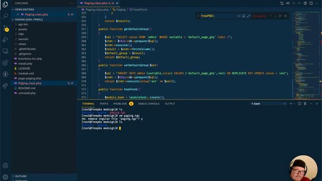
Task: Maximize the panel with chevron up
Action: [x=311, y=104]
